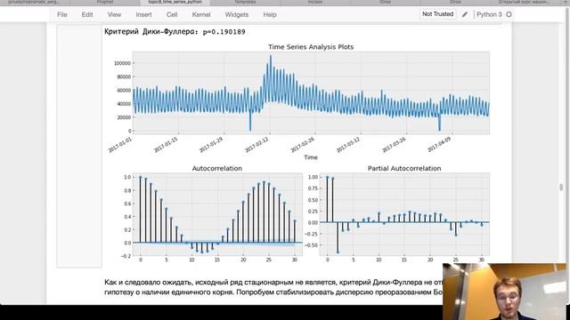Click the presenter webcam video overlay
570x320 pixels.
pos(504,292)
